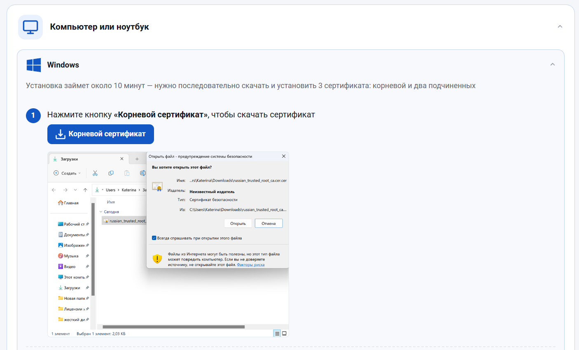Open «Видео» in the Explorer sidebar
579x350 pixels.
[73, 267]
